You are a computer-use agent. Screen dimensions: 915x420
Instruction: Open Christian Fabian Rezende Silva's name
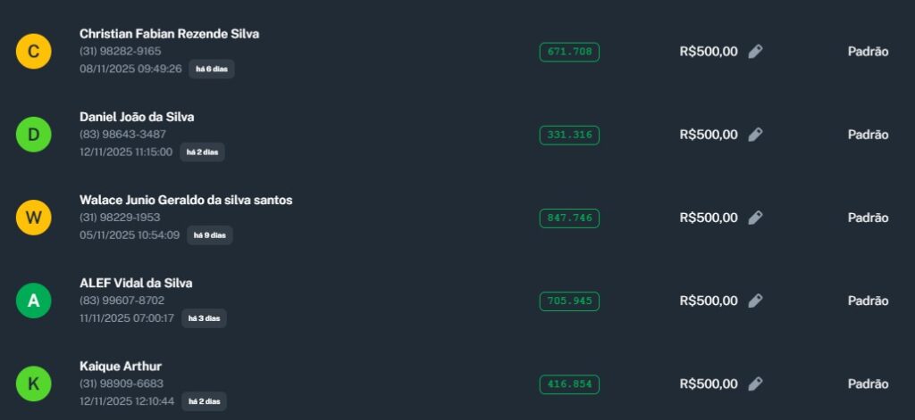pyautogui.click(x=169, y=34)
